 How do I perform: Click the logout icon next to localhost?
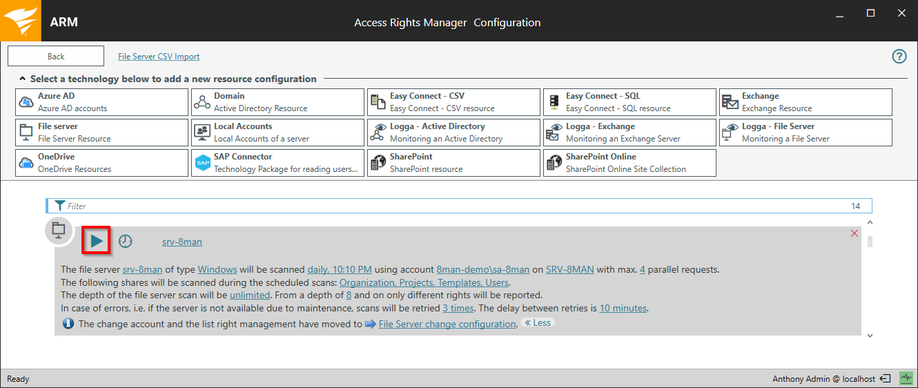click(x=886, y=379)
